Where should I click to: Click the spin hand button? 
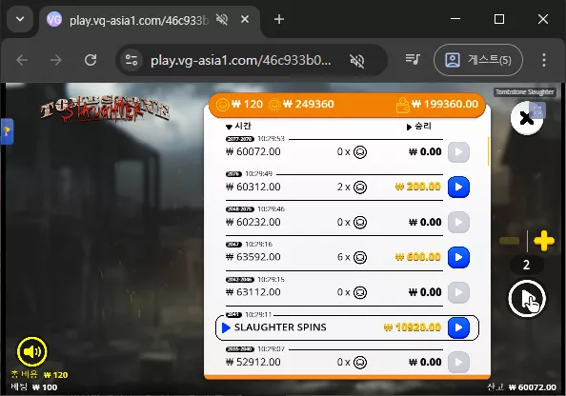point(527,299)
